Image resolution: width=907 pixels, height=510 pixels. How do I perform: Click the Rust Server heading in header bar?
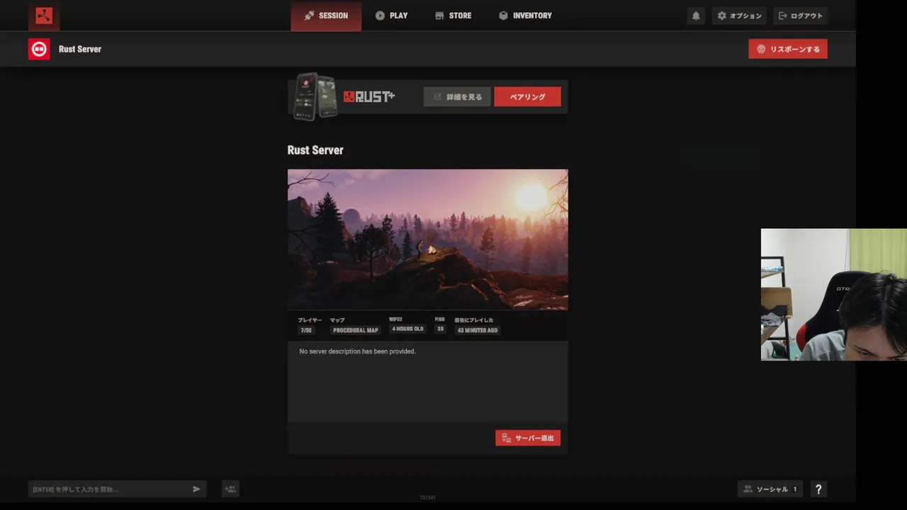[x=80, y=49]
